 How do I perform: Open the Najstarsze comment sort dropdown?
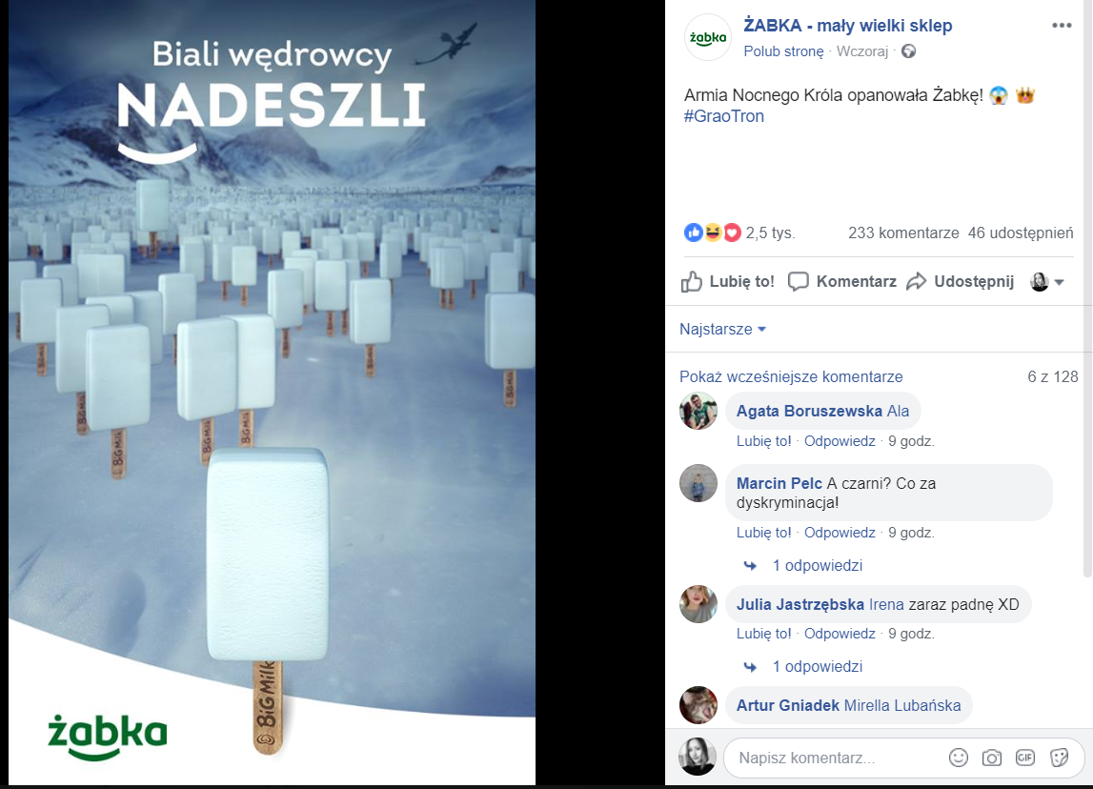[723, 329]
